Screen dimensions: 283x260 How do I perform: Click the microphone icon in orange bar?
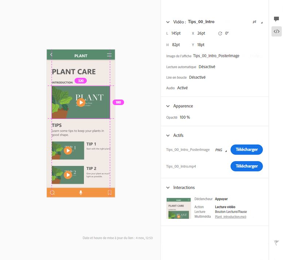coord(81,193)
